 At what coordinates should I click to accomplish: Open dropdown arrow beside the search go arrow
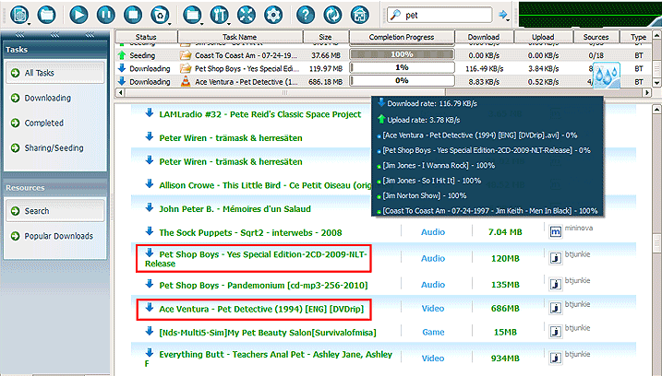pos(509,19)
